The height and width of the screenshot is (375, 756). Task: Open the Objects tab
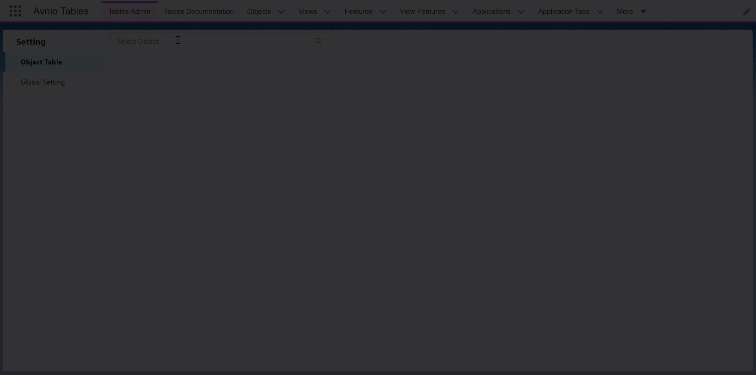[x=259, y=11]
